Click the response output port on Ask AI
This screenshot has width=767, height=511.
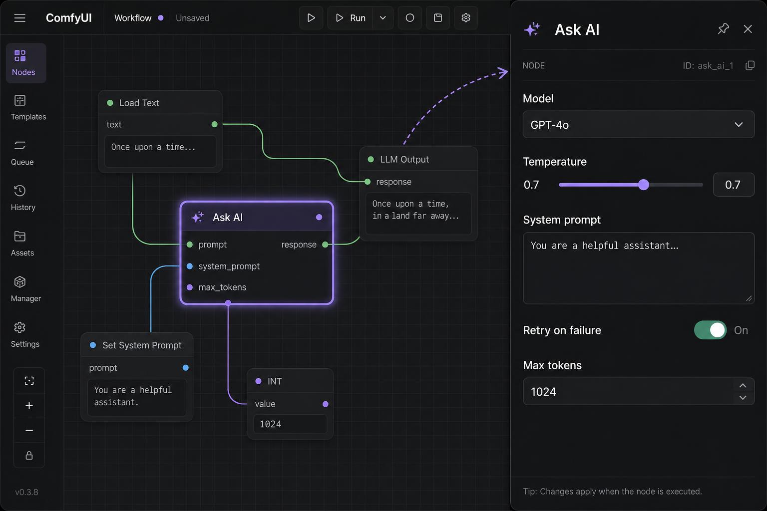click(x=325, y=245)
